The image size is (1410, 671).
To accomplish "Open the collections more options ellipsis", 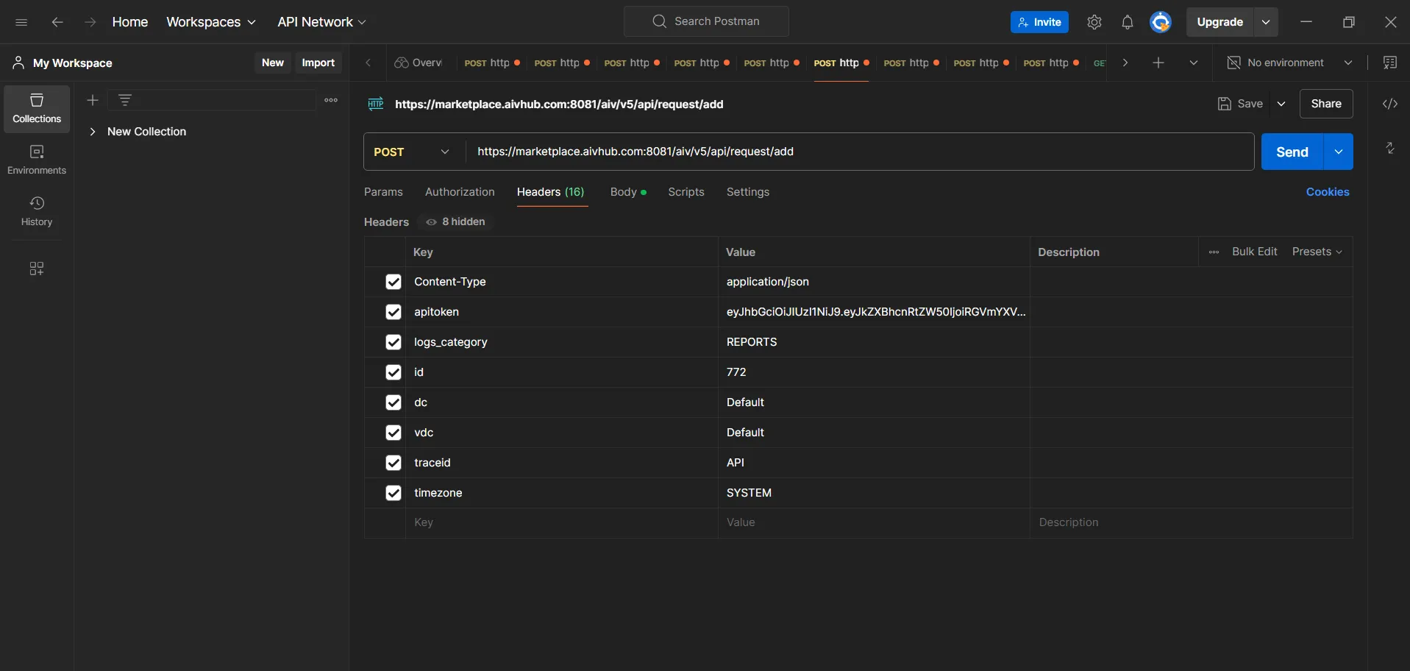I will [x=331, y=100].
